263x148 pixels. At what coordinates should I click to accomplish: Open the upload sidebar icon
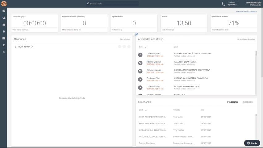tap(4, 45)
